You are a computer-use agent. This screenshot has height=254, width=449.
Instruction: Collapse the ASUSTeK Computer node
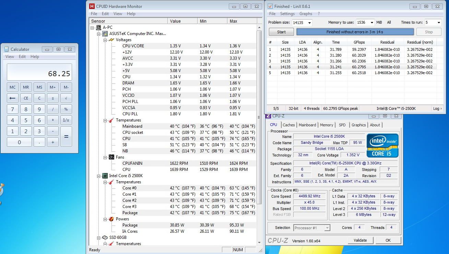[99, 34]
